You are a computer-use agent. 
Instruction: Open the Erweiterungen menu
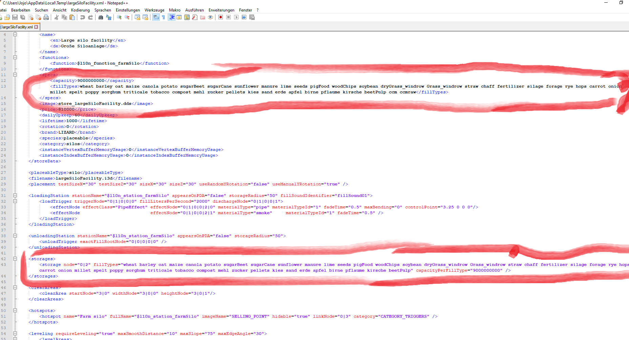click(x=222, y=10)
